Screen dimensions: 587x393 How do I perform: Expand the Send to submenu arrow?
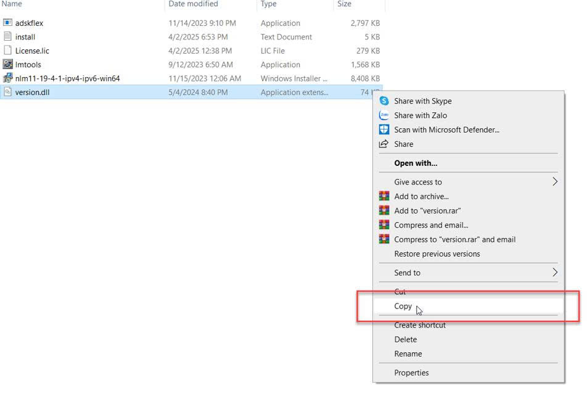coord(555,272)
